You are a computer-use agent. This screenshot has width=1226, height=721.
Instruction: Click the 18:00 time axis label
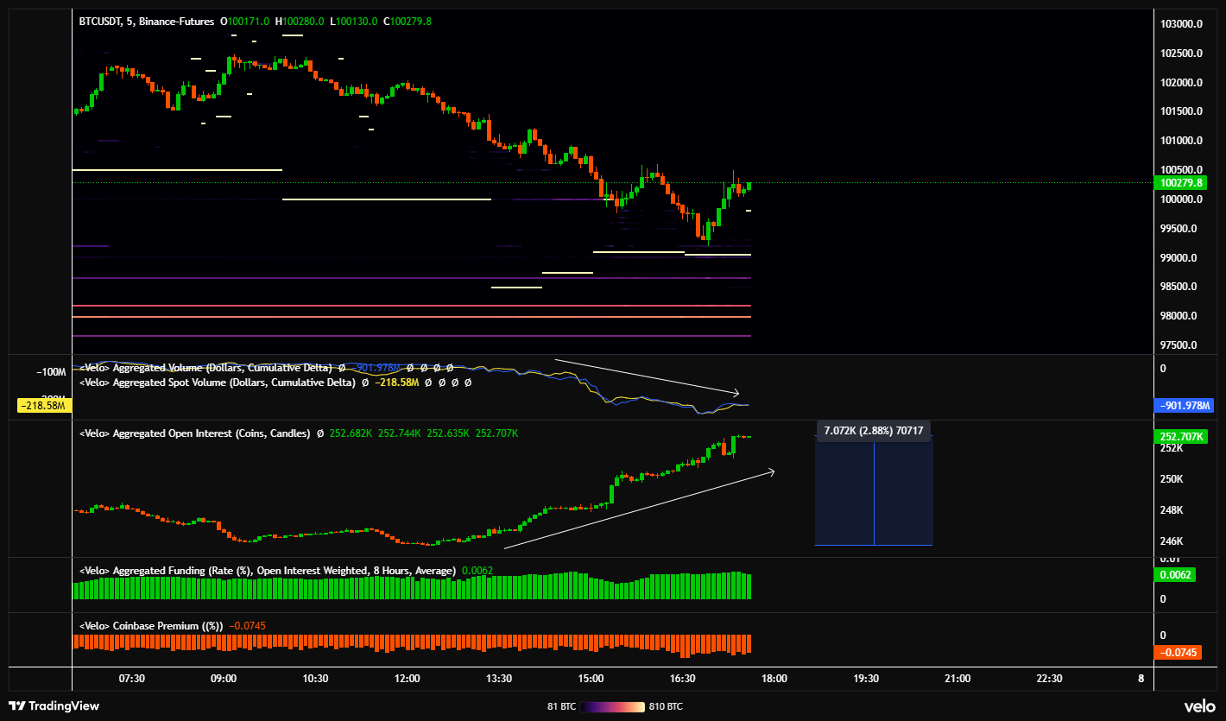click(774, 679)
